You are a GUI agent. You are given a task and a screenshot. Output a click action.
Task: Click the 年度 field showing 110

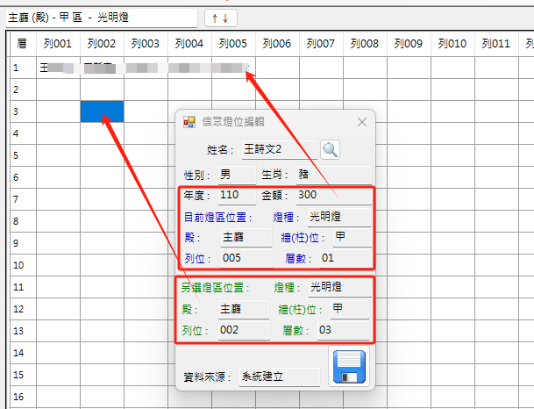click(236, 195)
